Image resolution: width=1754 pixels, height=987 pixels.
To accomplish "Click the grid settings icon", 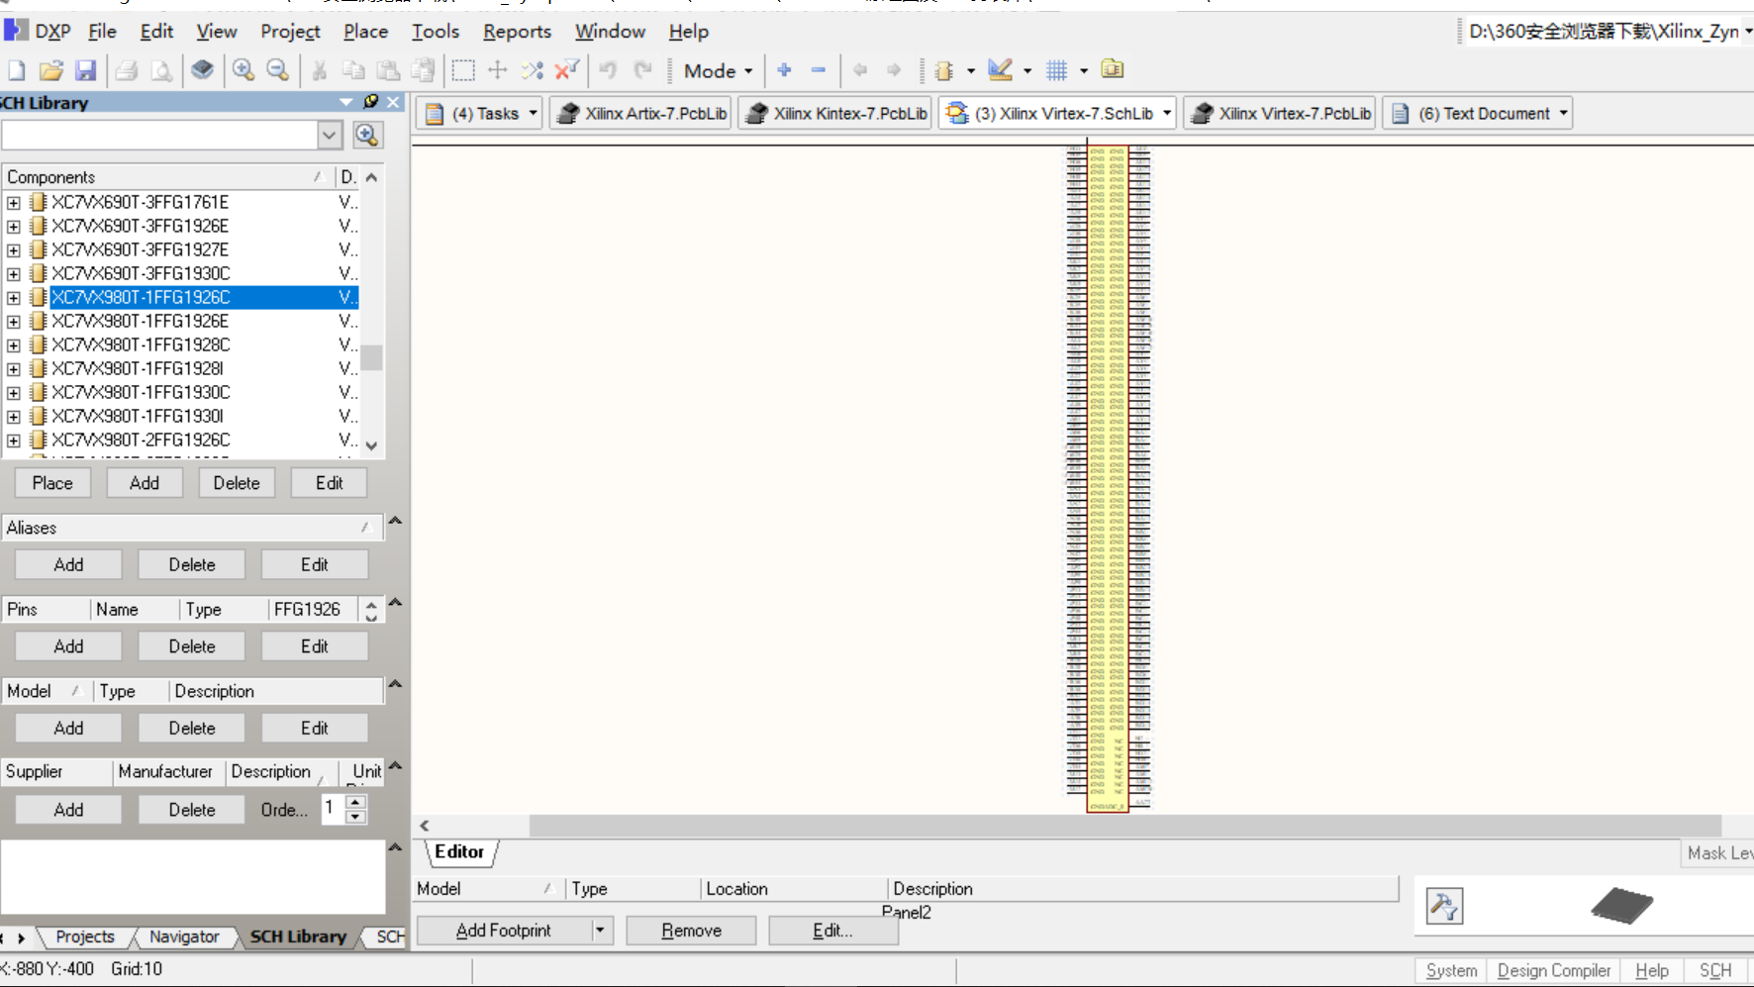I will pos(1057,70).
